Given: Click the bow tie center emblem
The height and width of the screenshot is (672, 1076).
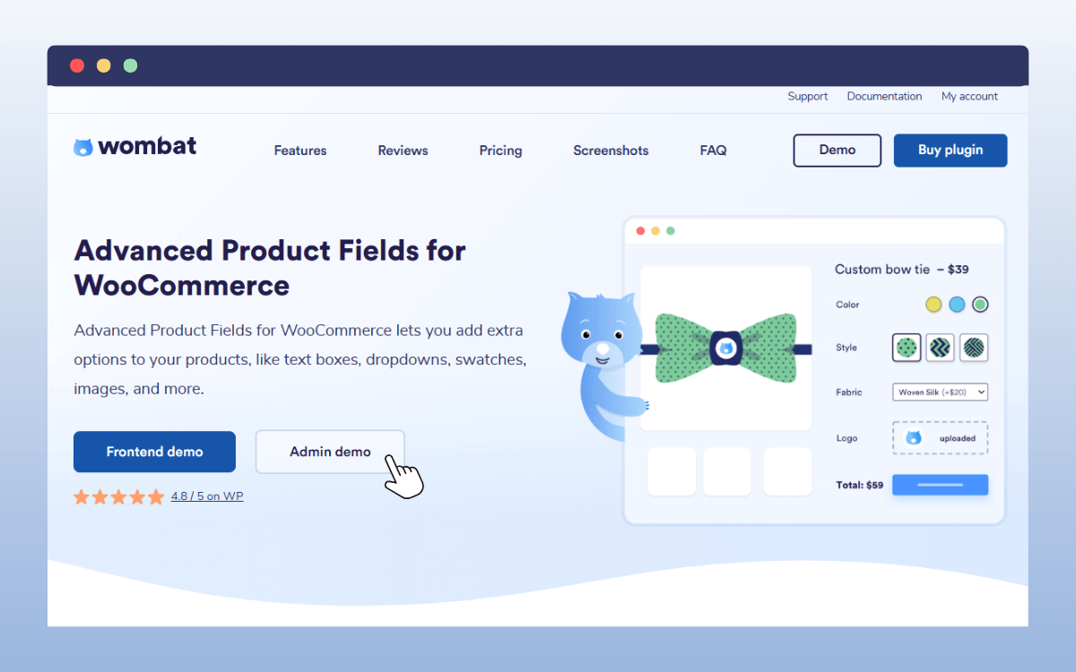Looking at the screenshot, I should 725,349.
